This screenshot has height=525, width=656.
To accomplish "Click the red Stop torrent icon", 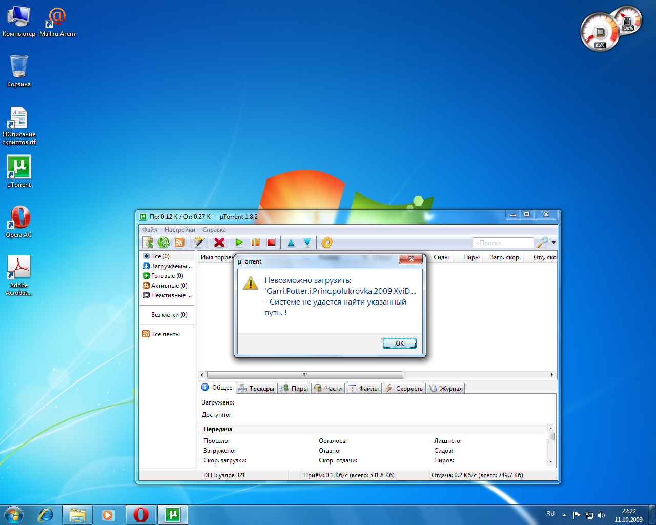I will 271,243.
